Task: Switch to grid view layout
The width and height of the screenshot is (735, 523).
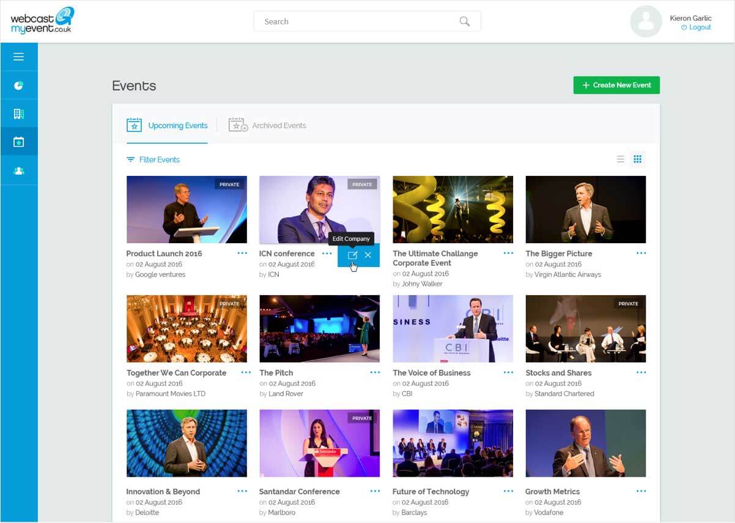Action: pyautogui.click(x=638, y=159)
